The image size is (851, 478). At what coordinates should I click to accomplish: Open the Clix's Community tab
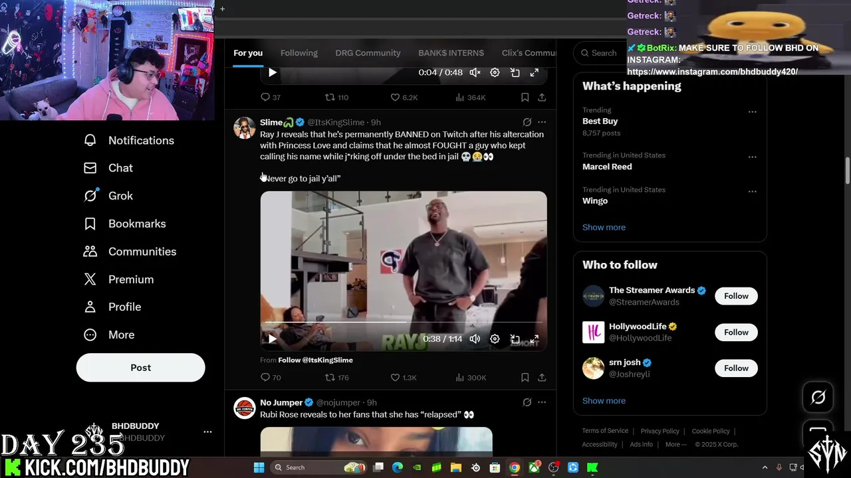pos(529,53)
